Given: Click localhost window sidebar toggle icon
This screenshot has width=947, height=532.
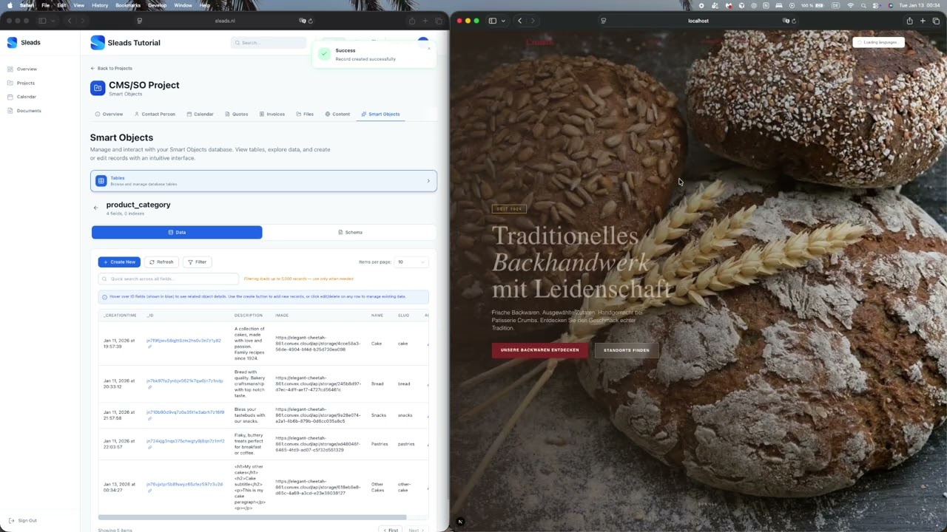Looking at the screenshot, I should (492, 21).
